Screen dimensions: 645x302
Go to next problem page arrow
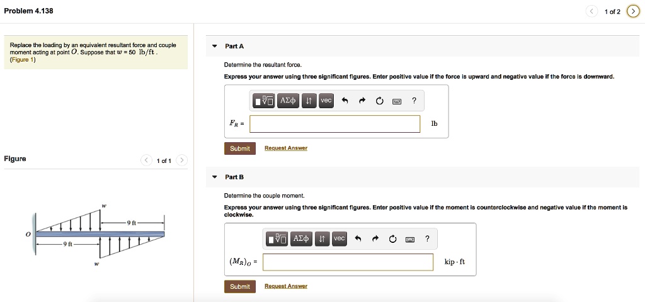coord(632,11)
